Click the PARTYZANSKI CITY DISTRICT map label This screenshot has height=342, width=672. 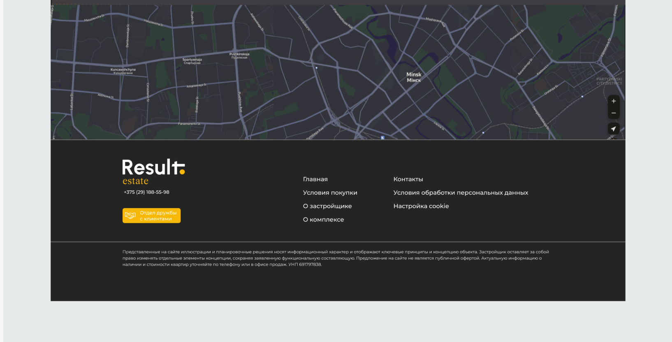(609, 81)
